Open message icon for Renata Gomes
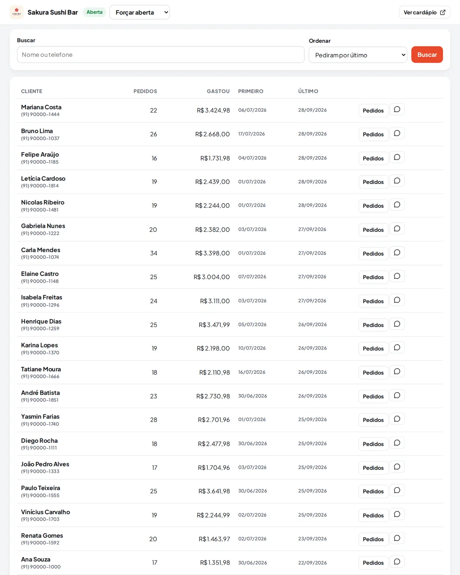The width and height of the screenshot is (460, 575). [x=397, y=538]
